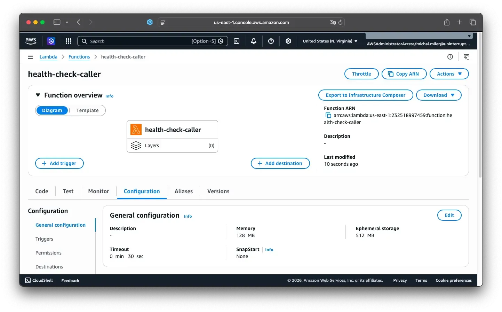Open the Test tab
This screenshot has width=502, height=312.
(x=68, y=191)
